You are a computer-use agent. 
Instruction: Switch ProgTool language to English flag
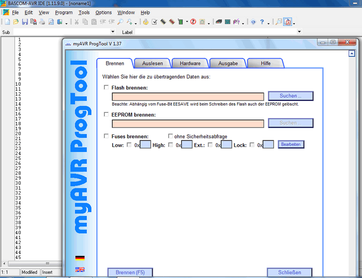pyautogui.click(x=80, y=270)
